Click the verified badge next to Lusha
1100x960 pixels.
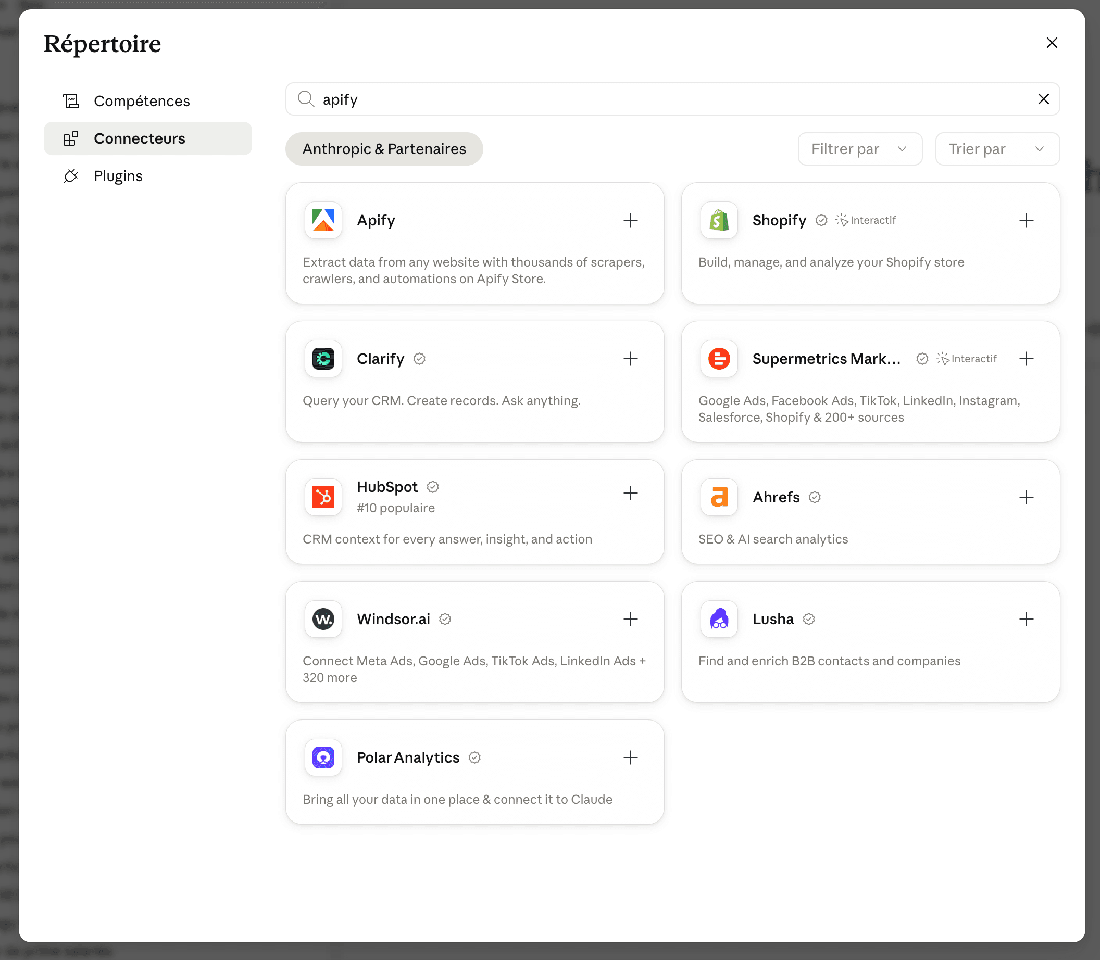point(808,619)
